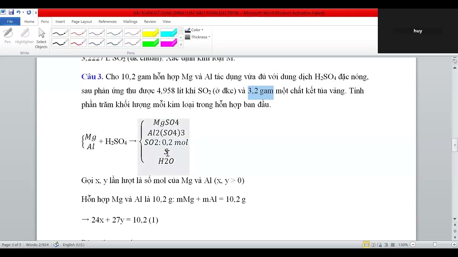Toggle the ruler button above the scrollbar
Viewport: 458px width, 257px height.
pyautogui.click(x=455, y=61)
